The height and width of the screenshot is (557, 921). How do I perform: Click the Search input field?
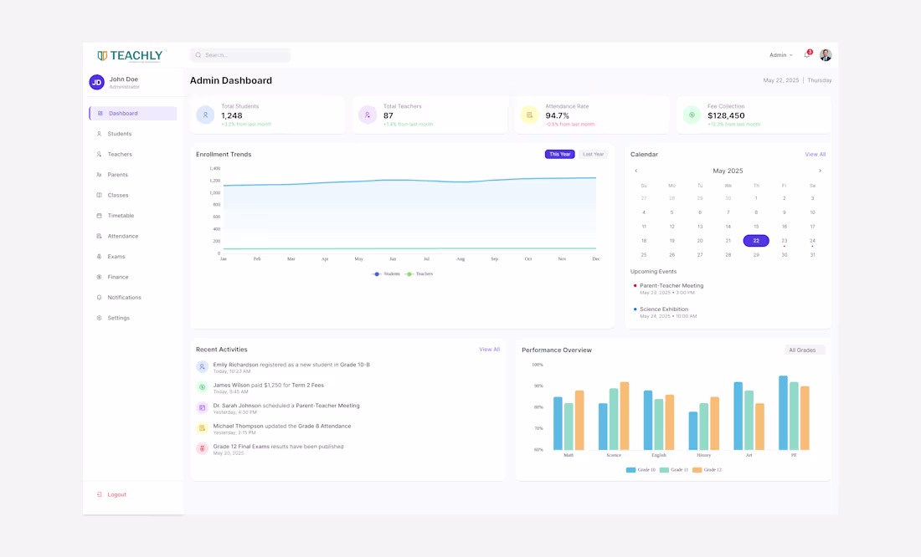click(x=240, y=55)
